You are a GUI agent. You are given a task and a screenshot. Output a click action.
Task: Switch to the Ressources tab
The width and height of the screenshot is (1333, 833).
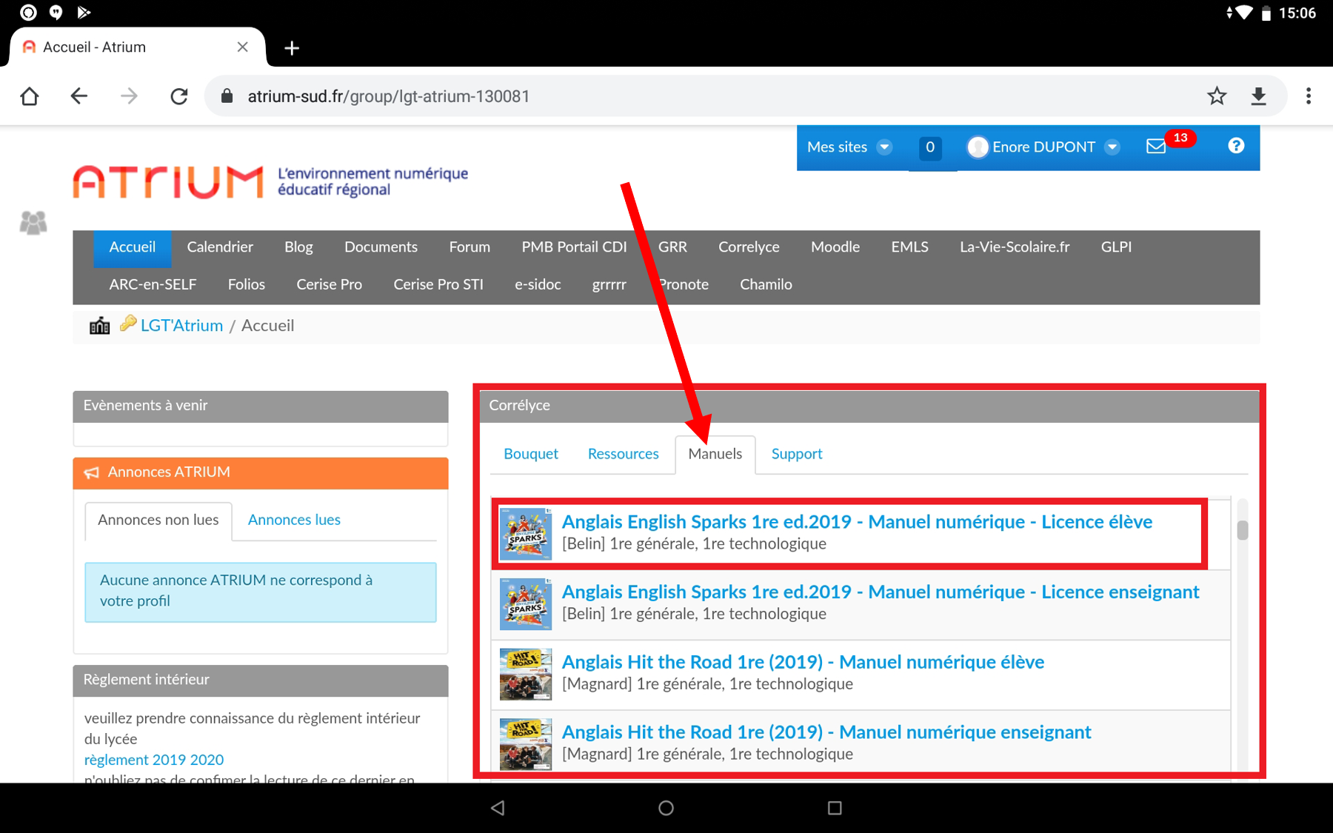623,454
